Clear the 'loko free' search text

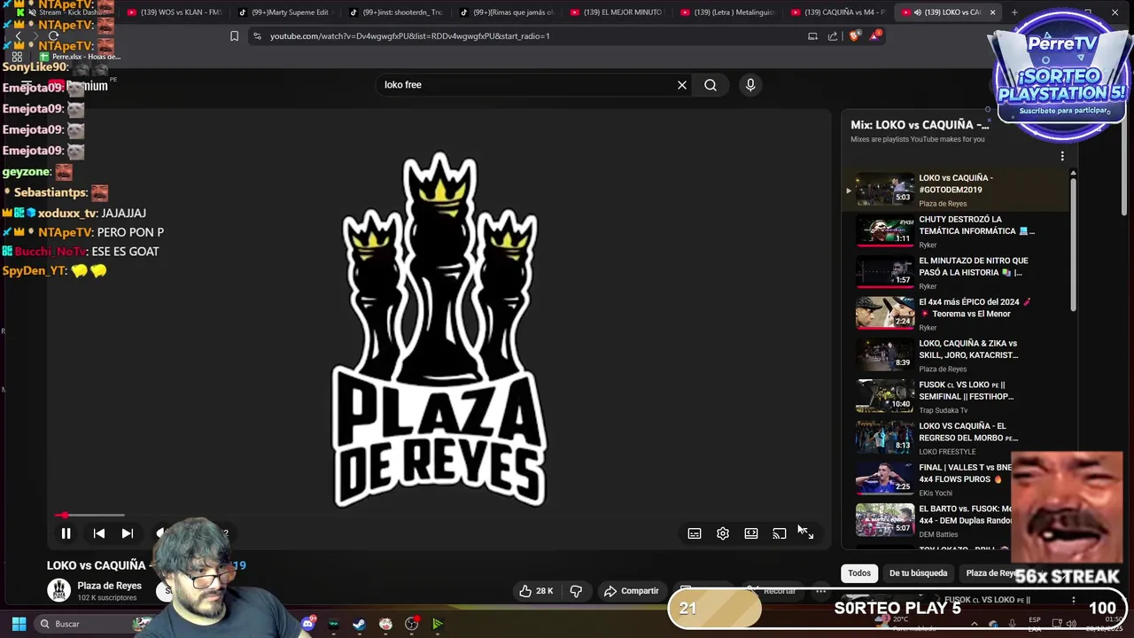(682, 85)
